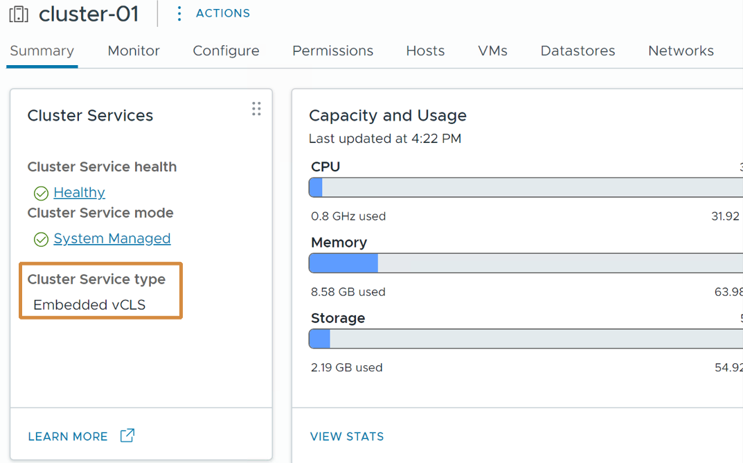Open the Datastores tab
Viewport: 743px width, 463px height.
tap(578, 51)
